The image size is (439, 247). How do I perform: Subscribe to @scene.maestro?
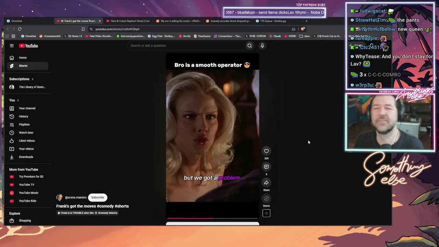tap(97, 198)
